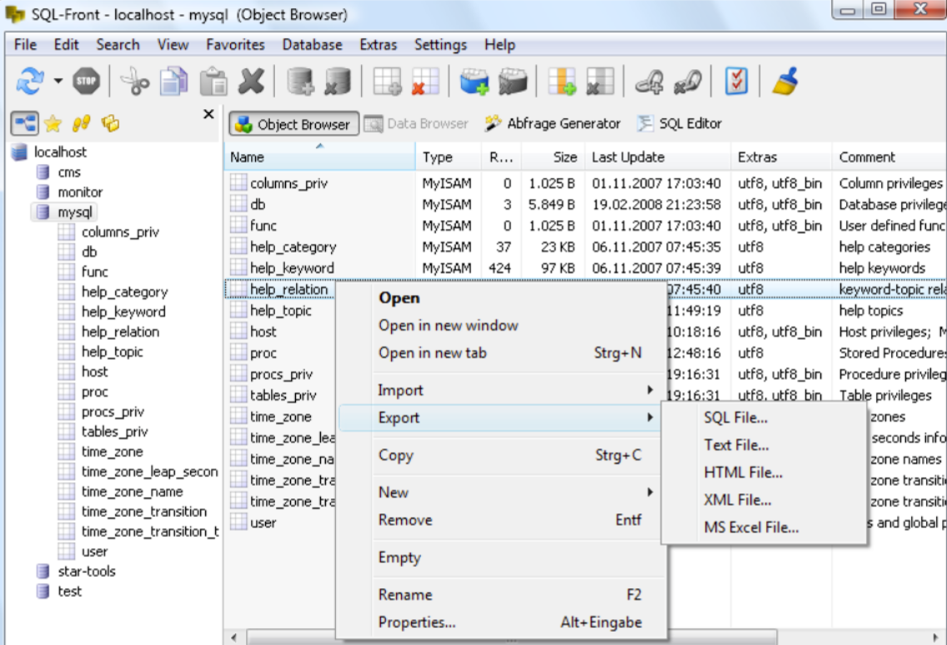
Task: Click the Cut scissors icon
Action: pyautogui.click(x=133, y=82)
